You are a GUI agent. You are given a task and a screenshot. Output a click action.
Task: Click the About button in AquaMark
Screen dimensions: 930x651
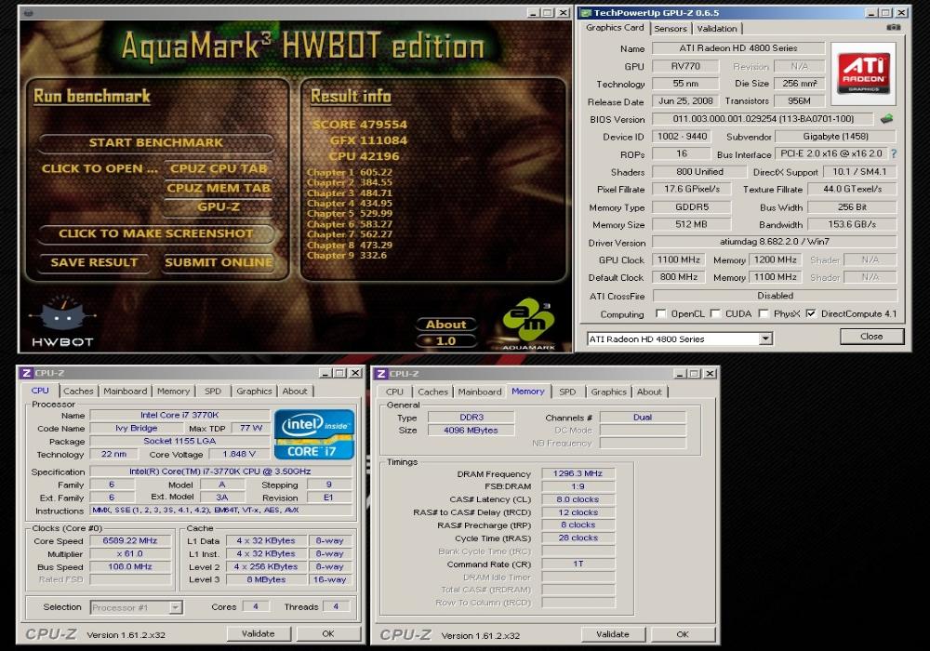(446, 325)
